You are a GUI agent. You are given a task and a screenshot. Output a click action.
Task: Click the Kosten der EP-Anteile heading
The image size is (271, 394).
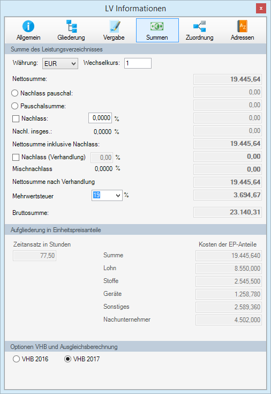(x=228, y=244)
